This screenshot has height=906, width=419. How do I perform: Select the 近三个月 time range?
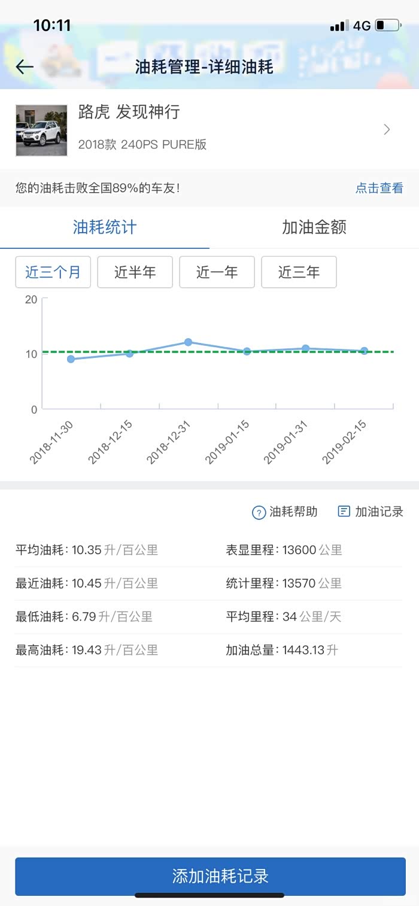point(53,272)
